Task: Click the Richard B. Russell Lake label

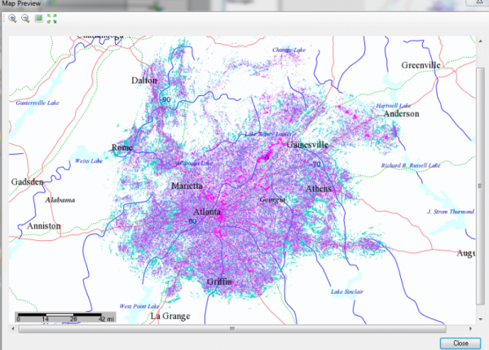Action: pos(411,165)
